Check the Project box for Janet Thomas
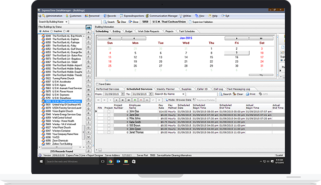Viewport: 321px width, 185px height. tap(109, 132)
